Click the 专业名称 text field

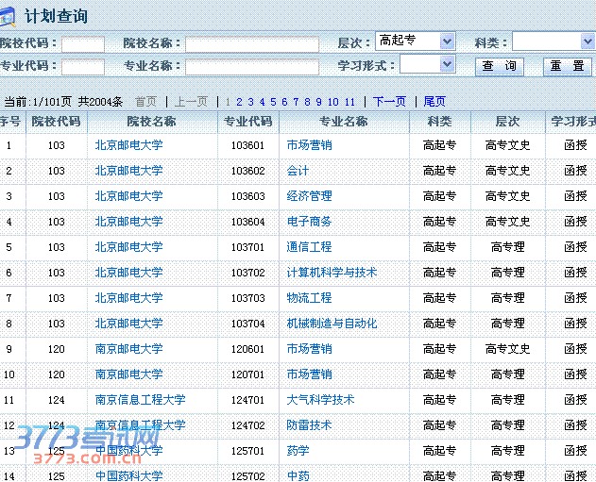251,67
